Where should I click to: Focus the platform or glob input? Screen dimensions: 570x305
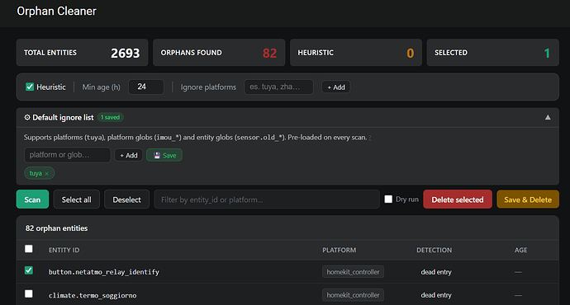(x=67, y=155)
